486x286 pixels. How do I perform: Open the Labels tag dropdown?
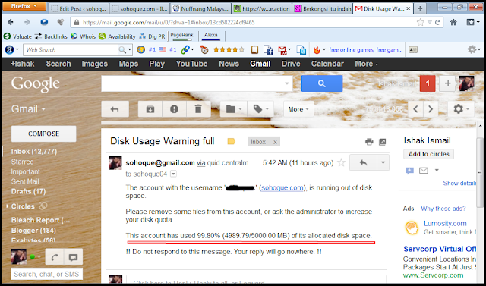(260, 109)
